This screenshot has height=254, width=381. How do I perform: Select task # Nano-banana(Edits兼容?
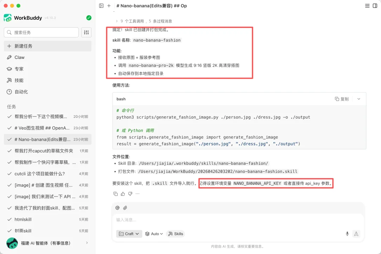click(x=48, y=139)
